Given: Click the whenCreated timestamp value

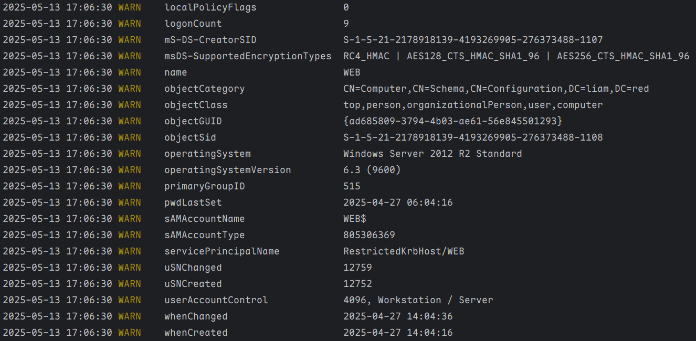Looking at the screenshot, I should (398, 333).
